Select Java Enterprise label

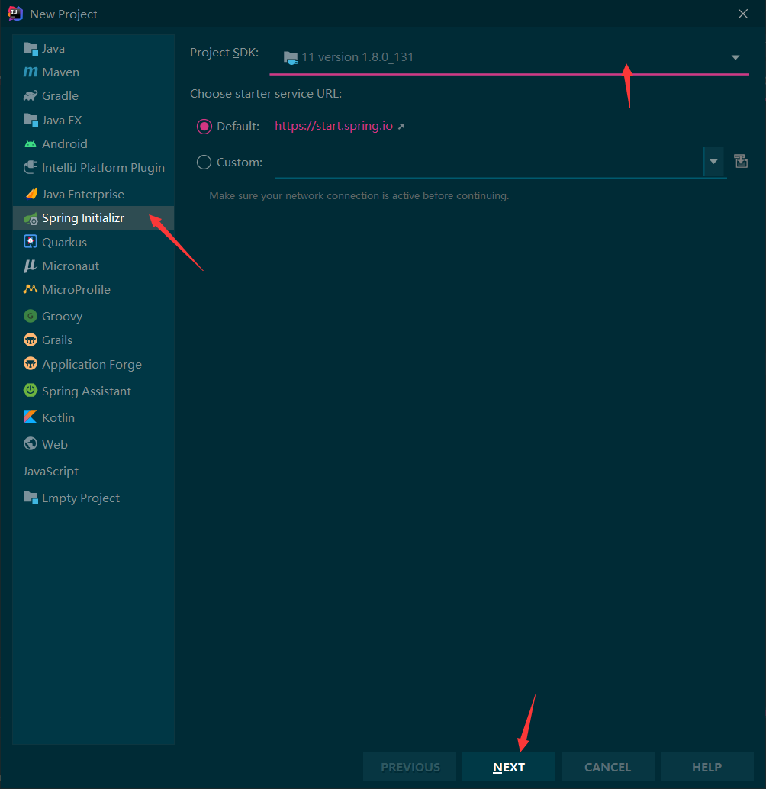pos(83,195)
